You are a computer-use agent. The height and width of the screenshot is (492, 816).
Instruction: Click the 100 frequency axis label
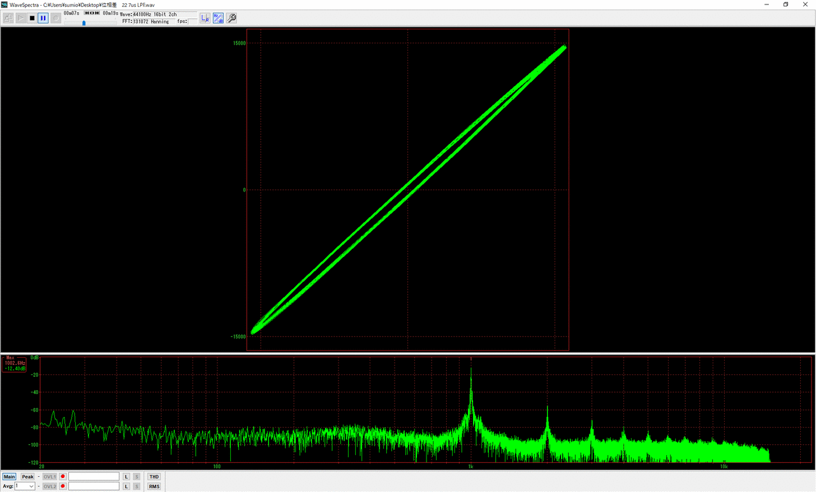pyautogui.click(x=217, y=467)
